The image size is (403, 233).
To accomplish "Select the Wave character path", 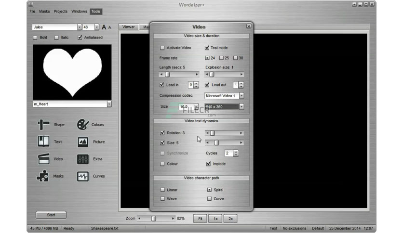I will (x=162, y=199).
